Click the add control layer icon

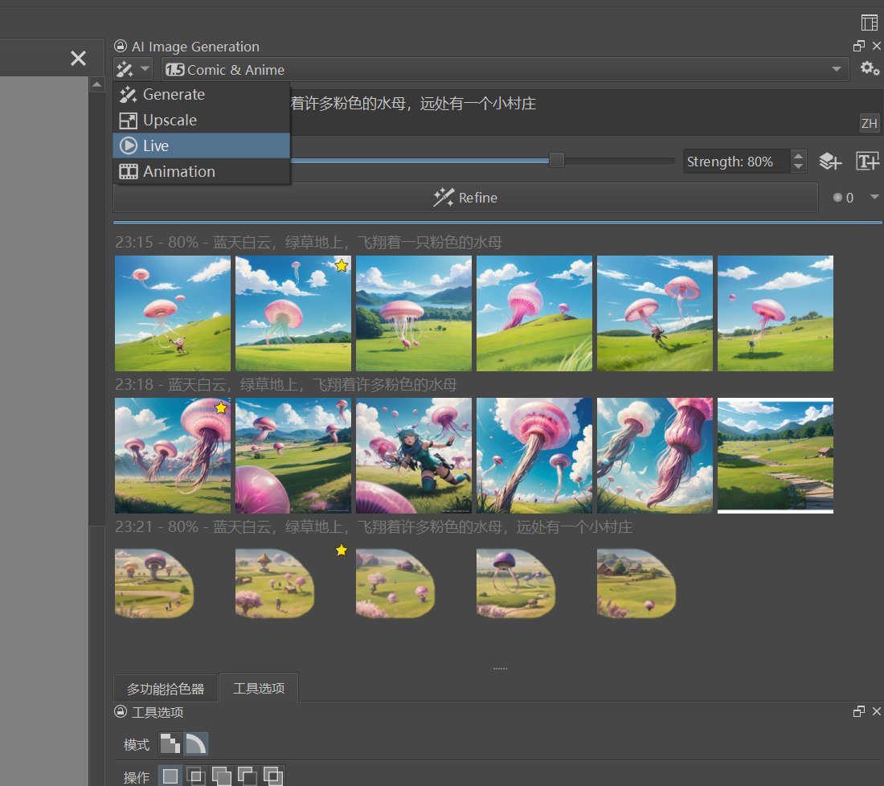(830, 162)
